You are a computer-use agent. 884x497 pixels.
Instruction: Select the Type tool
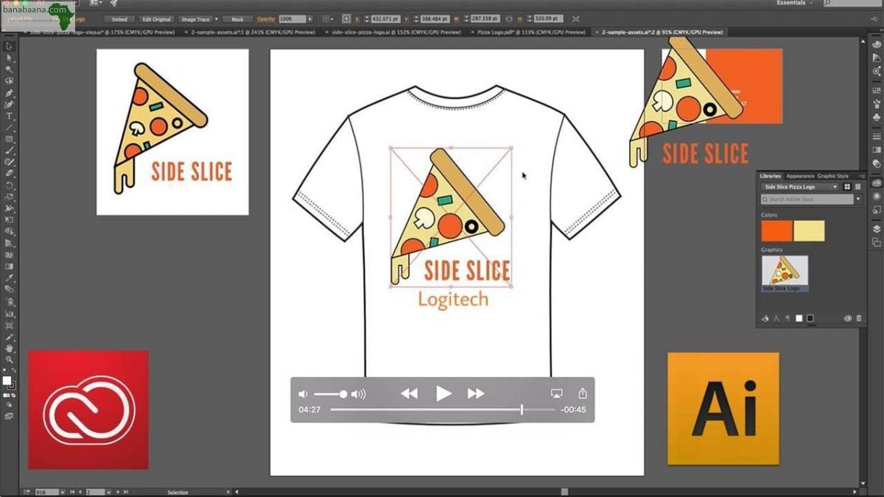click(10, 116)
